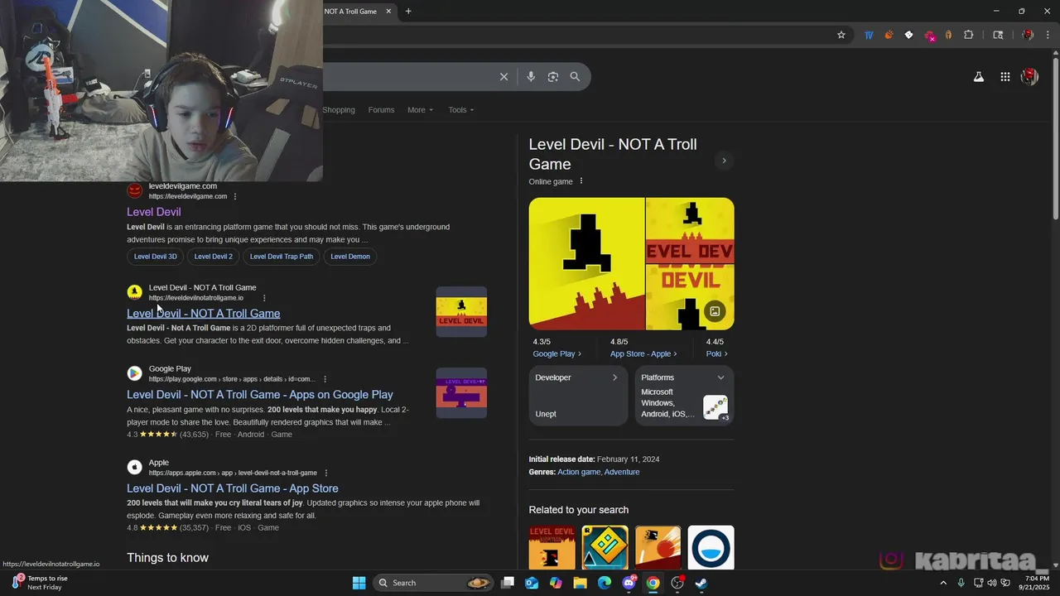View more images via the image icon

715,311
